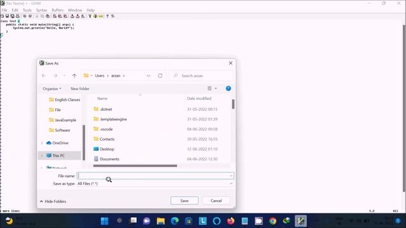Select JavaExample folder in navigation pane
This screenshot has width=406, height=228.
(x=62, y=120)
